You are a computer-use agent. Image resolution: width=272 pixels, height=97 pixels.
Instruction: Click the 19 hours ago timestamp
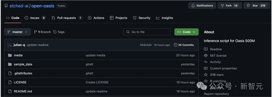186,82
